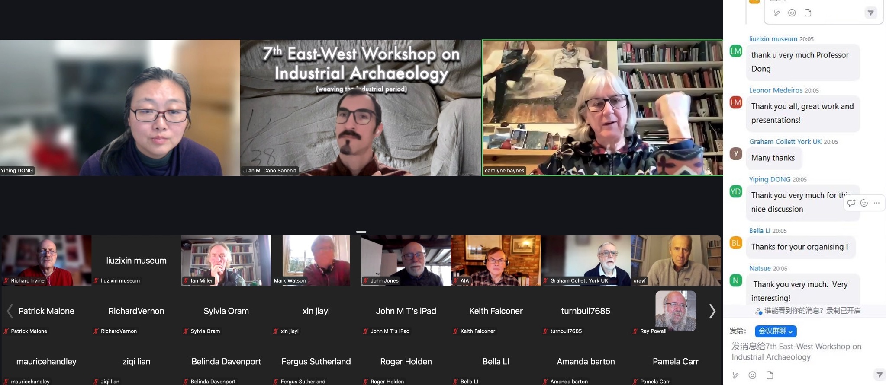Select Yiping DONG's main video
This screenshot has height=385, width=886.
click(x=120, y=108)
